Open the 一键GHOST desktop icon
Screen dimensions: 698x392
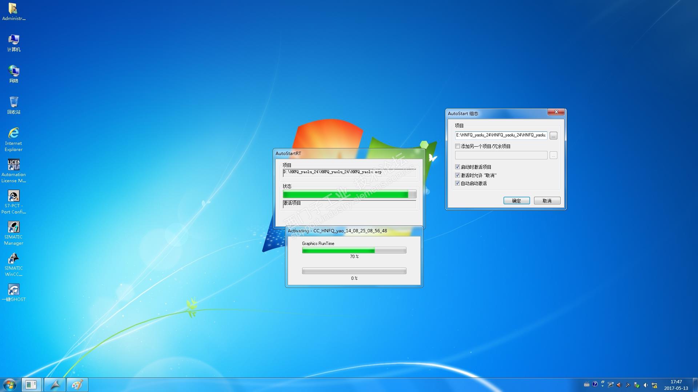pos(13,290)
